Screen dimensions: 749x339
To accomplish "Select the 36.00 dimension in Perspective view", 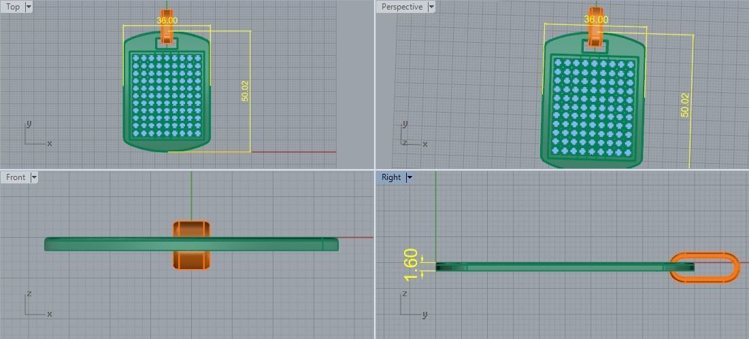I will pyautogui.click(x=596, y=20).
